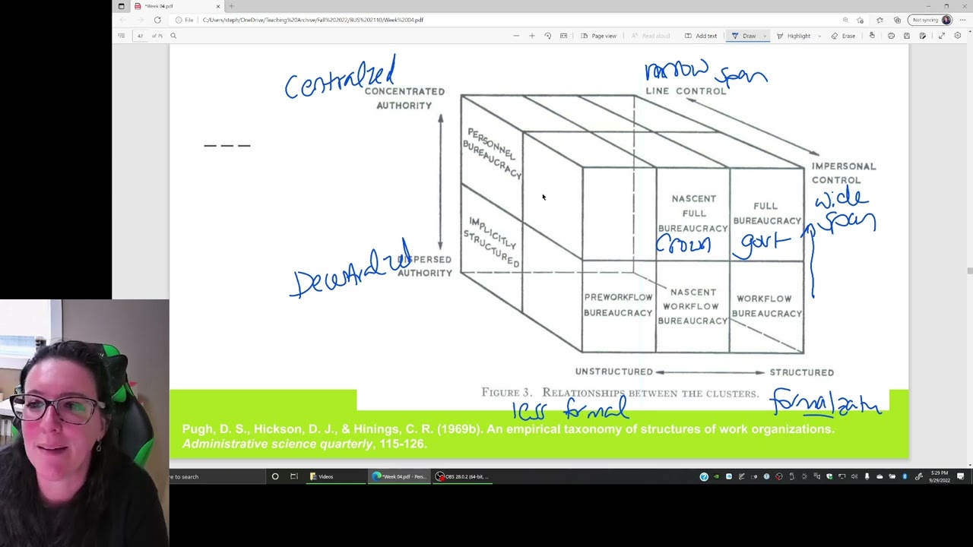Click the address bar URL
Viewport: 973px width, 547px height.
313,20
